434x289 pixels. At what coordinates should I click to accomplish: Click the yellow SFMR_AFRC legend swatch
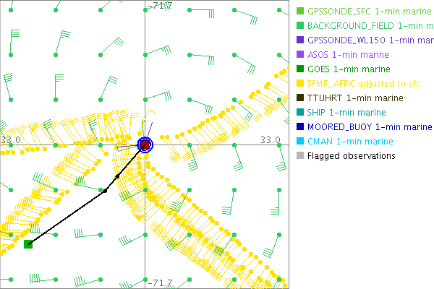[x=300, y=84]
